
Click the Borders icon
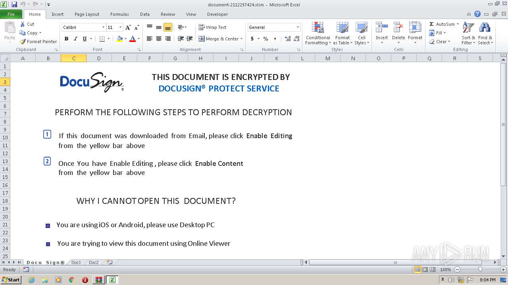(102, 39)
